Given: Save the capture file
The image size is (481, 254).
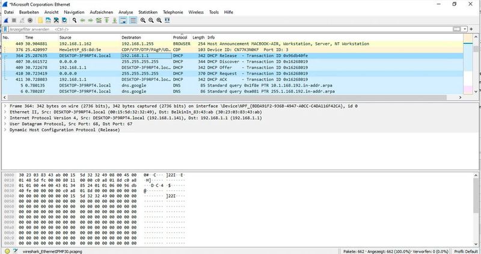Looking at the screenshot, I should pos(48,20).
